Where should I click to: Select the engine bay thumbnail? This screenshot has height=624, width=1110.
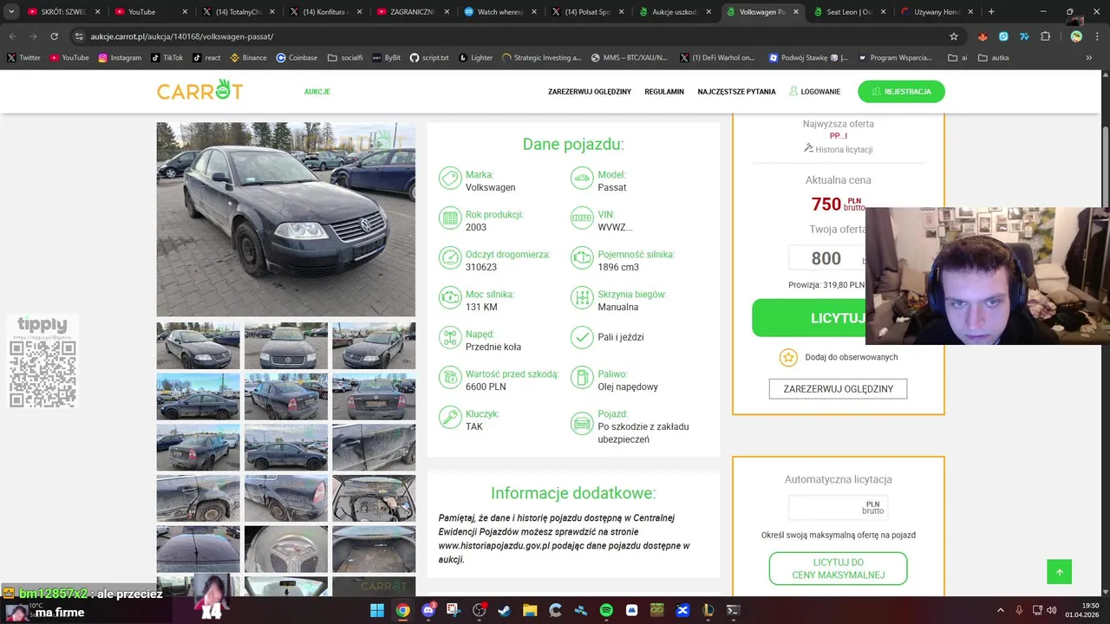tap(374, 498)
